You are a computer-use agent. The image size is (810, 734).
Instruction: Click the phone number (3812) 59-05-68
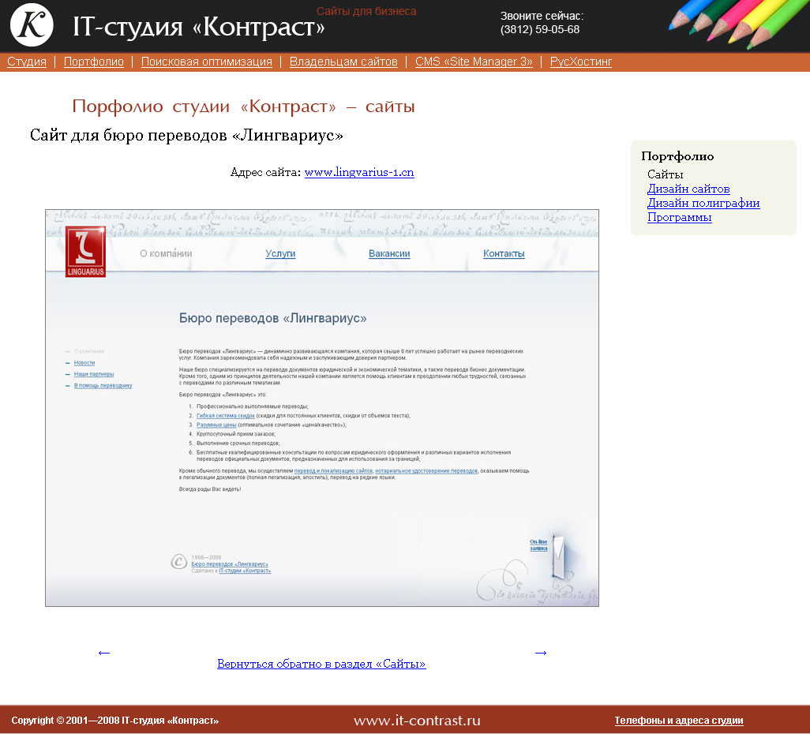540,29
